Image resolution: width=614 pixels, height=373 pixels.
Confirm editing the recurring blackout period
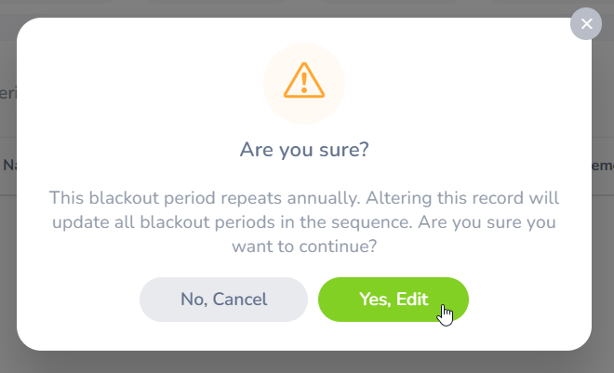pos(393,300)
